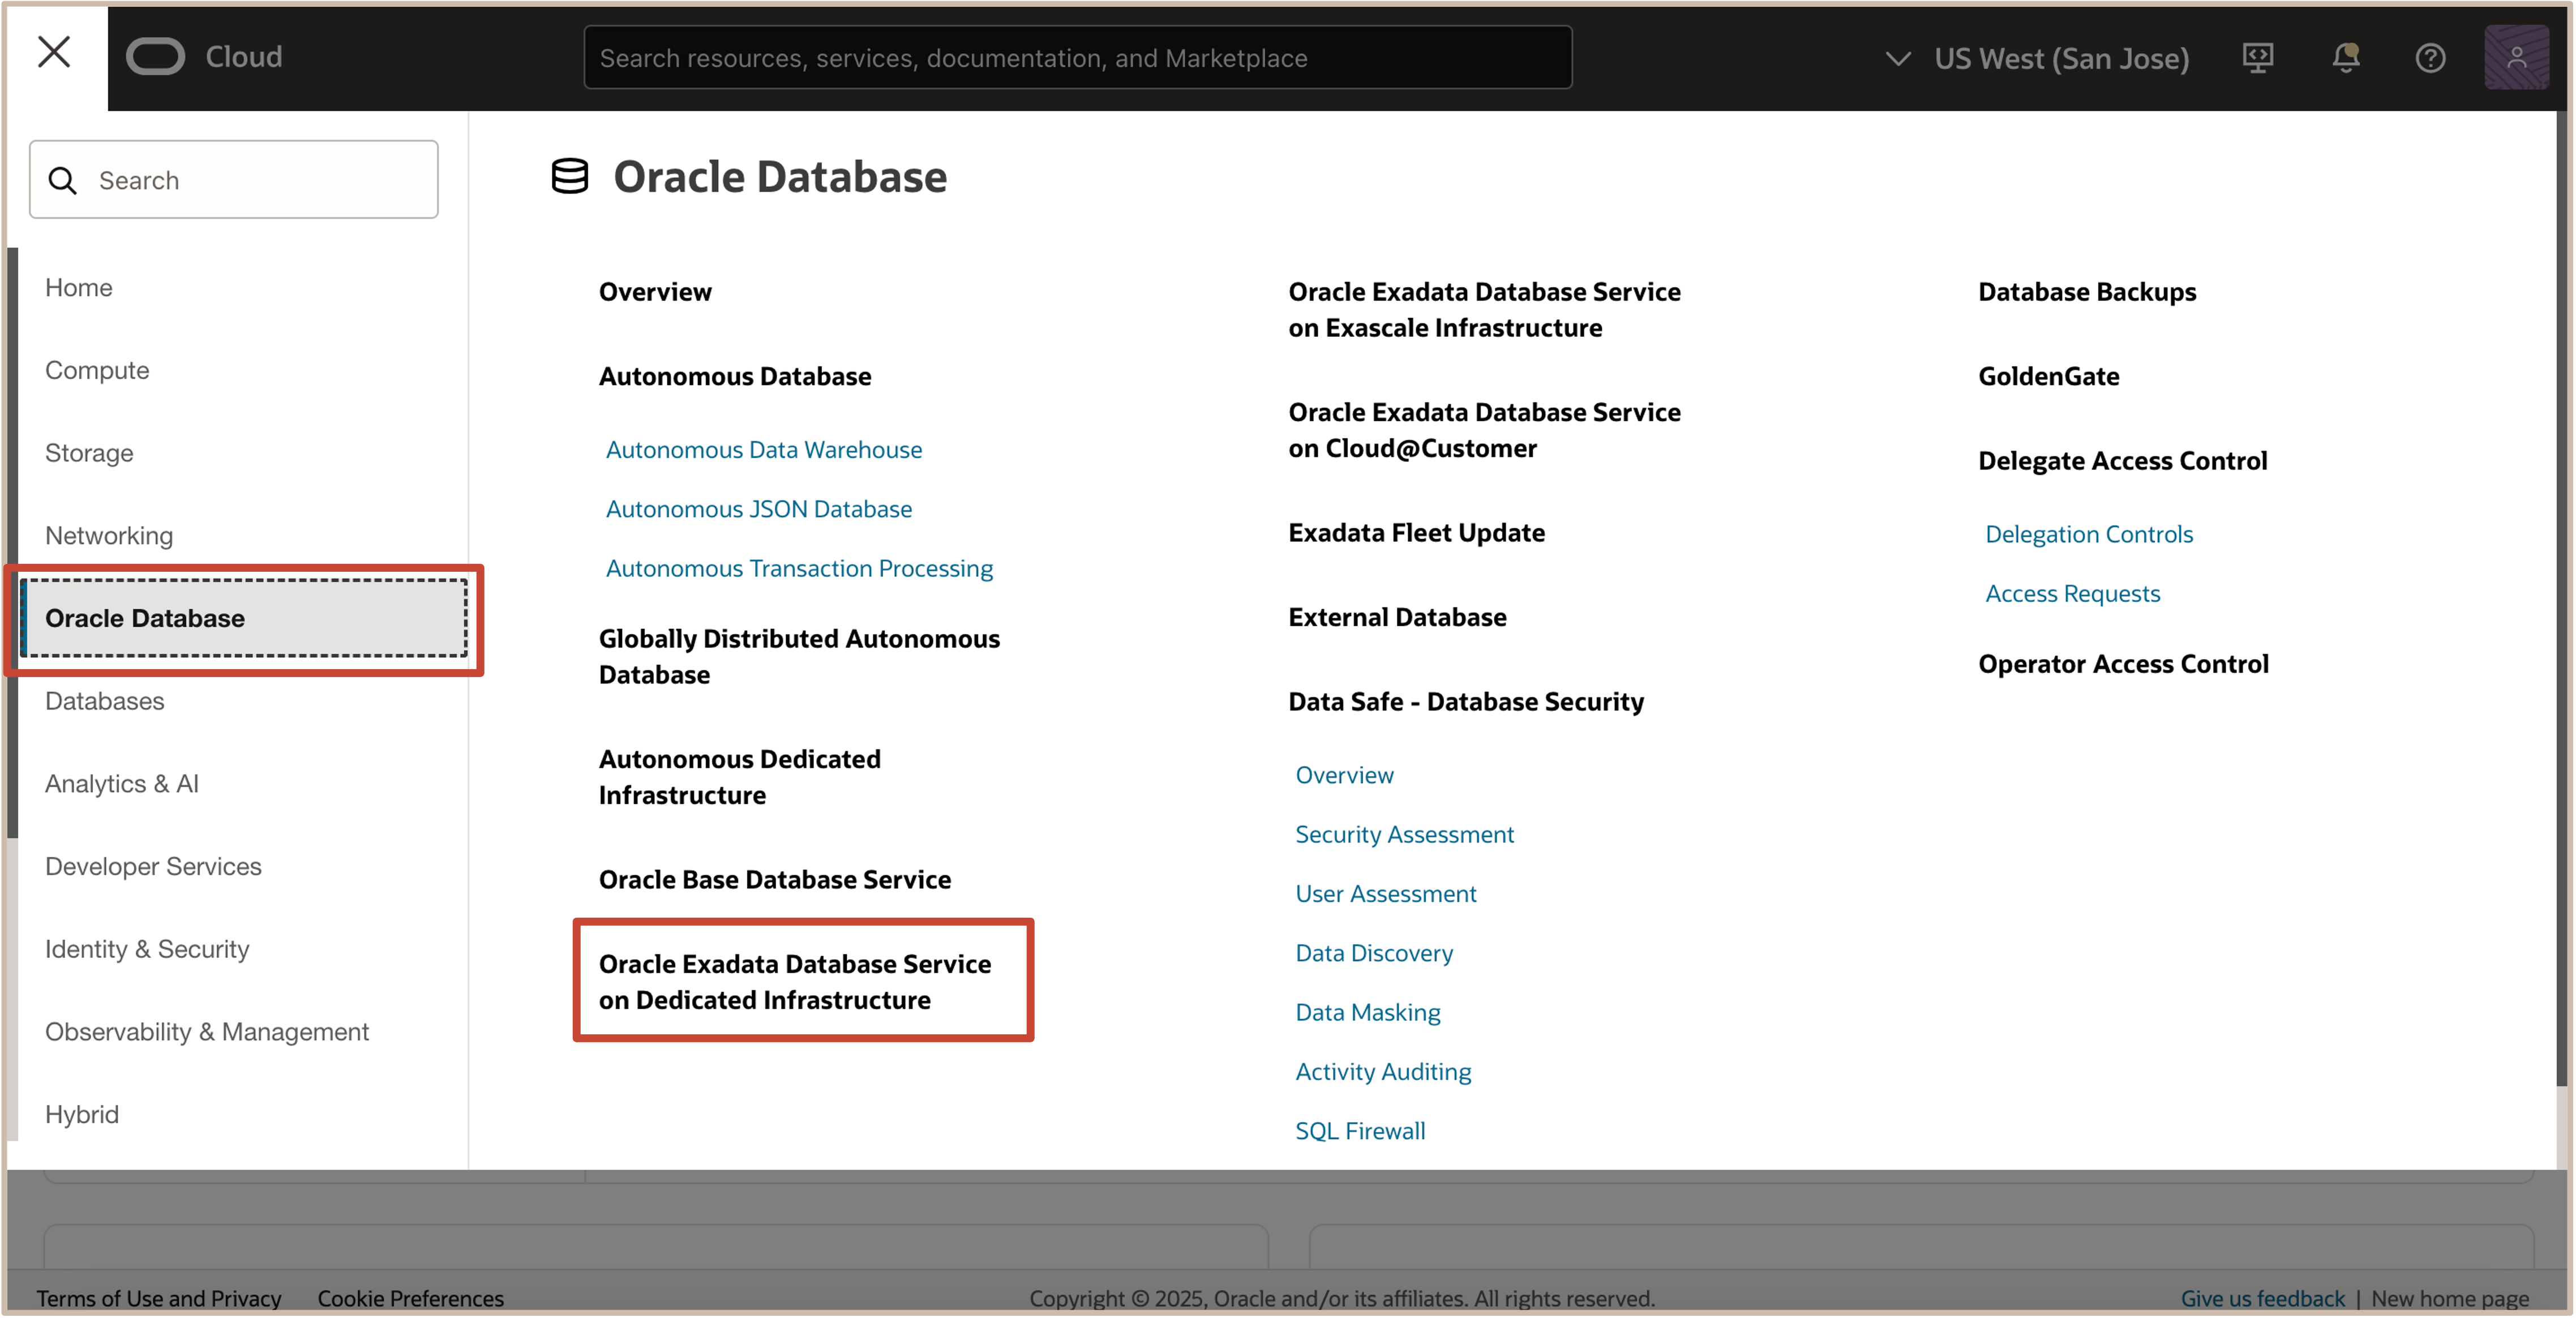
Task: Click the top resource search field
Action: [x=1077, y=58]
